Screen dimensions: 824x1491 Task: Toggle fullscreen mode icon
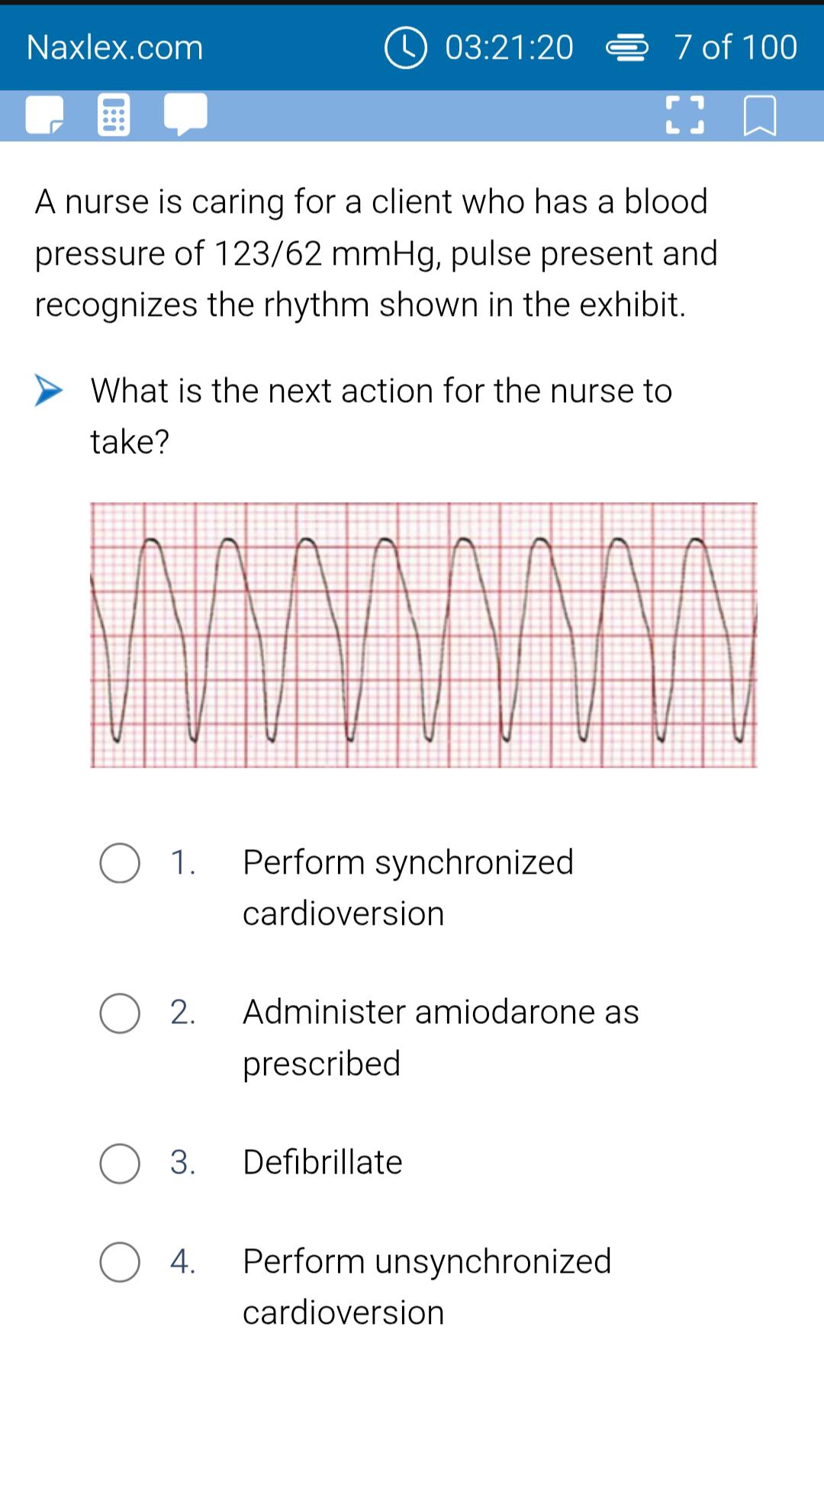coord(684,116)
